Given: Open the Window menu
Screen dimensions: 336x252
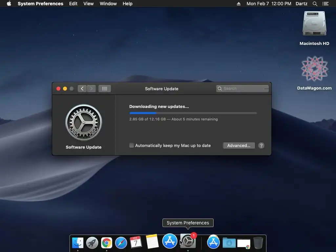Looking at the screenshot, I should point(108,4).
